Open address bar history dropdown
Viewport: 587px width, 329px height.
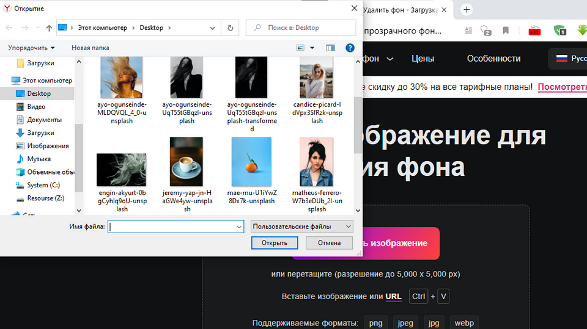pyautogui.click(x=212, y=28)
